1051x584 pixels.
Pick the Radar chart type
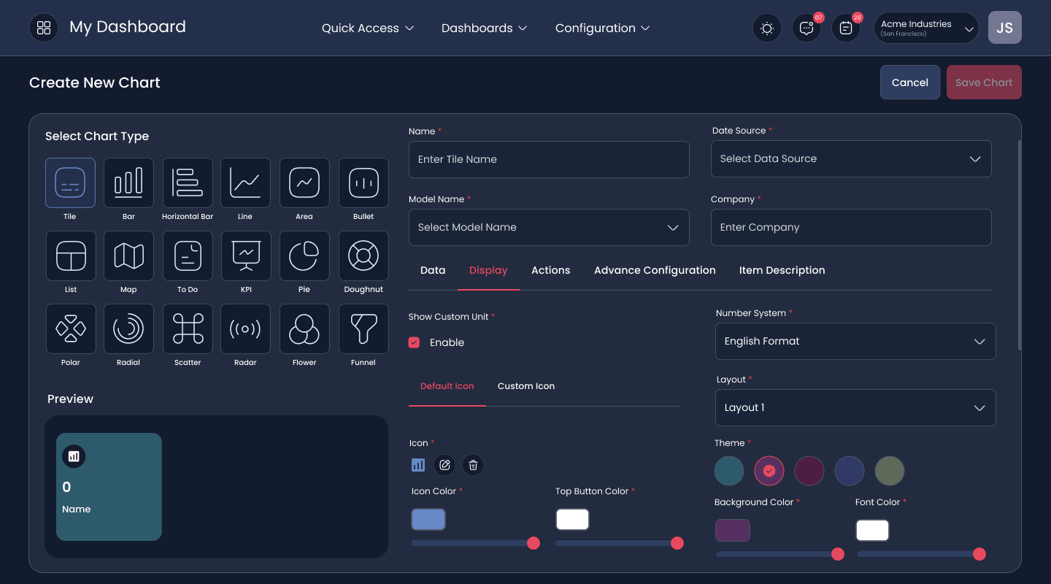click(x=246, y=329)
